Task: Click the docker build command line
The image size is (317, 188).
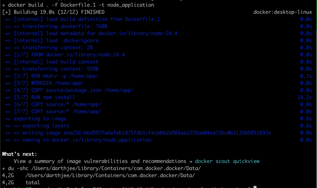Action: 79,5
